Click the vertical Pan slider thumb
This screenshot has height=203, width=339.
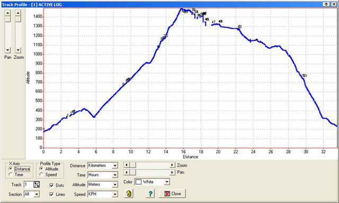click(x=7, y=19)
